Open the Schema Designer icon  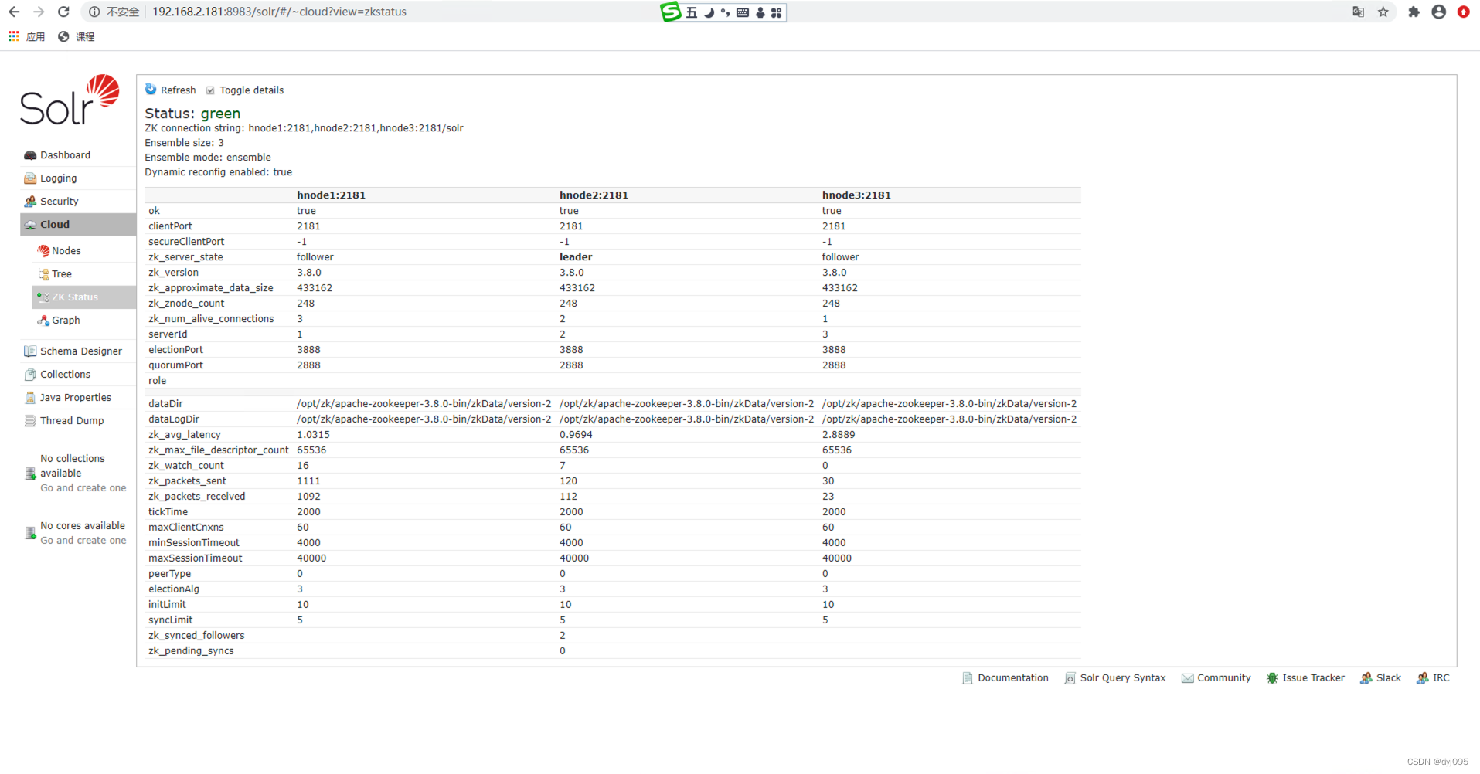tap(30, 351)
